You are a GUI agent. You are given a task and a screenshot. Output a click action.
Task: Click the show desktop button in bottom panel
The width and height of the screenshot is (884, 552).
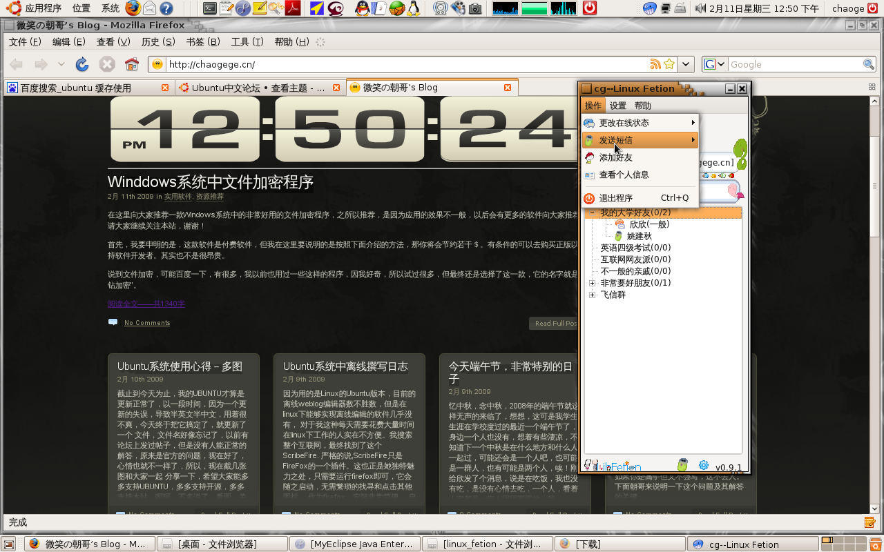[8, 544]
